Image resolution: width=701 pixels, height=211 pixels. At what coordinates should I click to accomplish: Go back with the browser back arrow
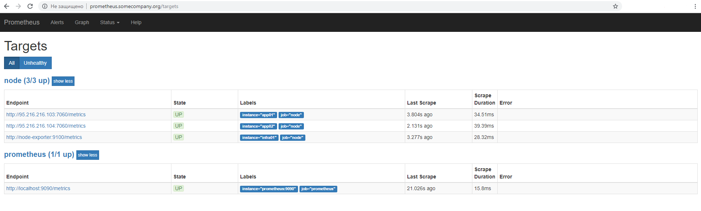point(7,6)
